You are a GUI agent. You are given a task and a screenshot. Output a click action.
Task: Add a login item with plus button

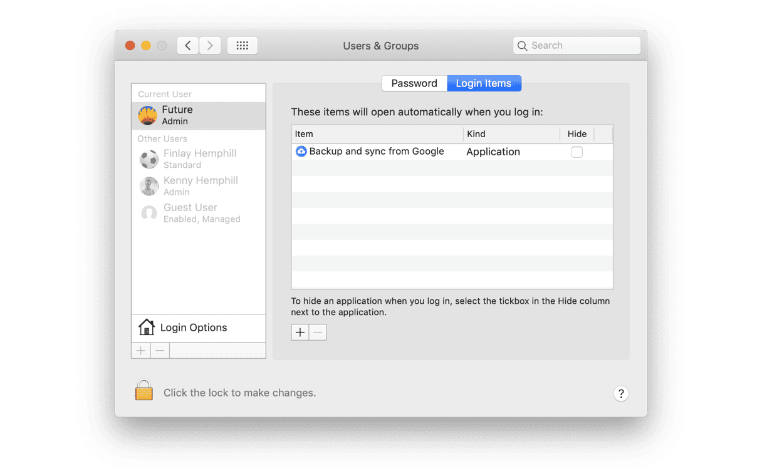pos(300,333)
